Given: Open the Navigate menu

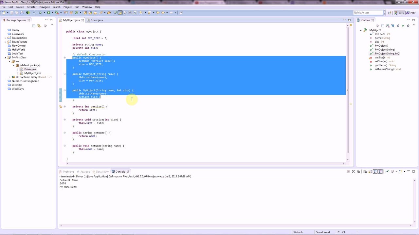Looking at the screenshot, I should [45, 7].
